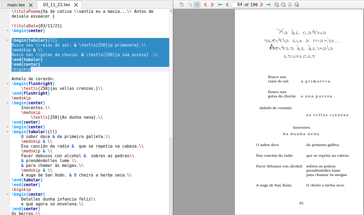Fold the \begin{flushright} environment
Screen dimensions: 364x215
coord(7,84)
